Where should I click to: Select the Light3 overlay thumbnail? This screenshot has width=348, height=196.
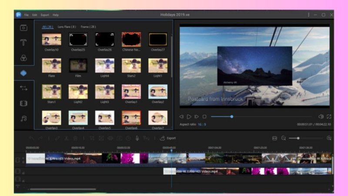[x=105, y=91]
